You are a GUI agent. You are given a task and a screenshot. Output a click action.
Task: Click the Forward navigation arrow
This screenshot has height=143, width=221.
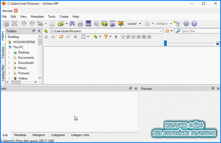[53, 37]
